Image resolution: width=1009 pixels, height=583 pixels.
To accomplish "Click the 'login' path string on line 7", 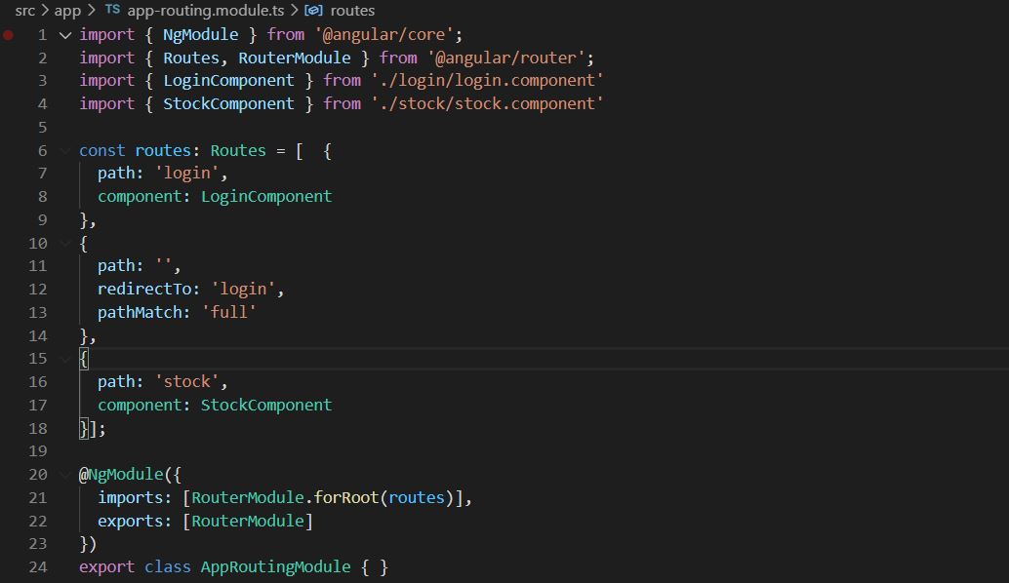I will (x=186, y=174).
